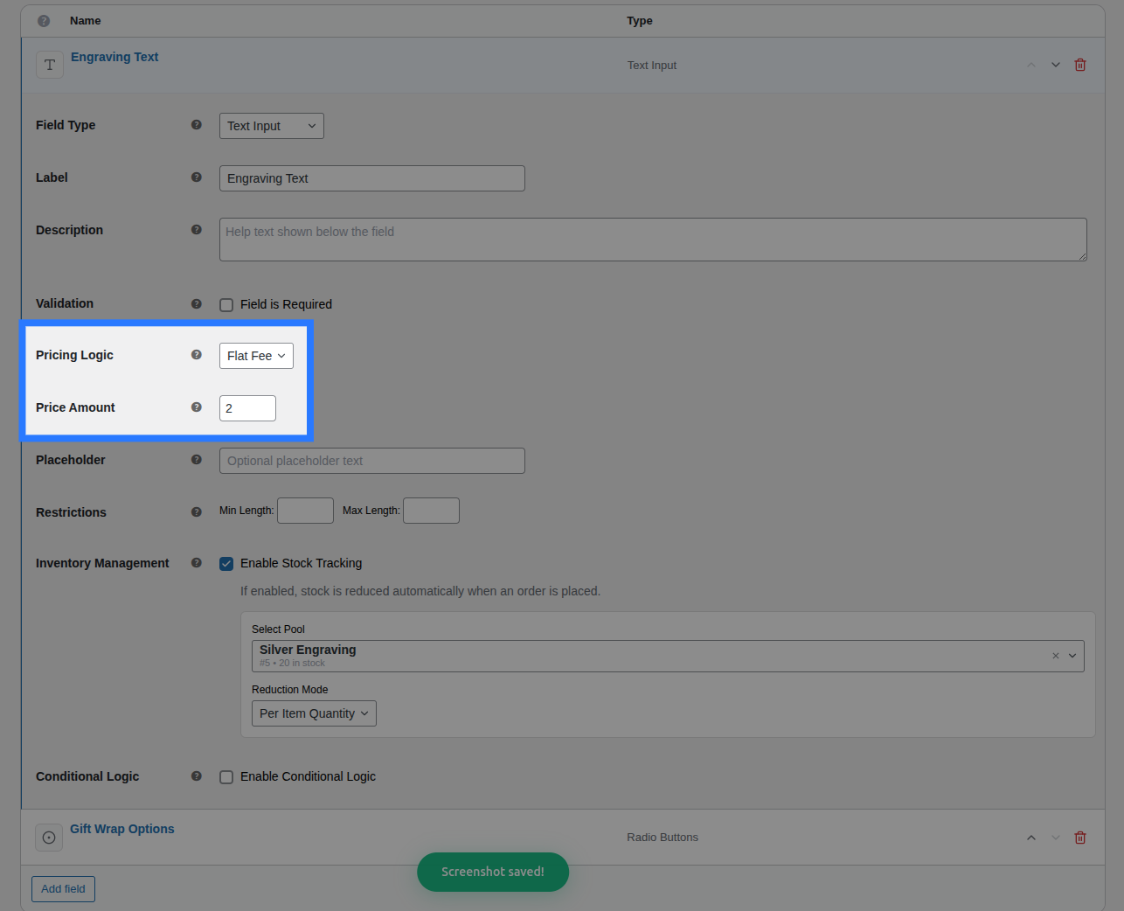Enable Conditional Logic checkbox

point(226,777)
